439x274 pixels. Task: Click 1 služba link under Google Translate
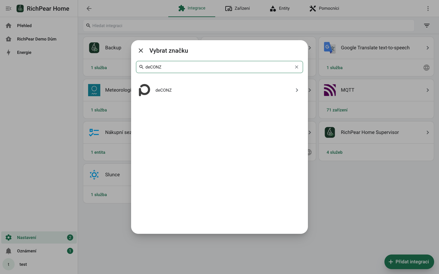(334, 68)
